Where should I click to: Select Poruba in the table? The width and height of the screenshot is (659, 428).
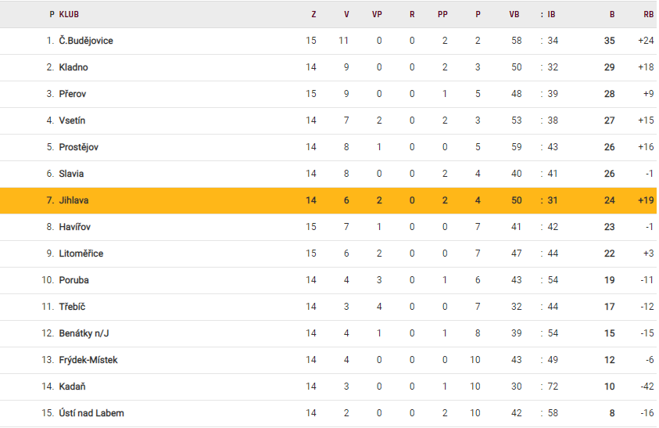(x=73, y=280)
